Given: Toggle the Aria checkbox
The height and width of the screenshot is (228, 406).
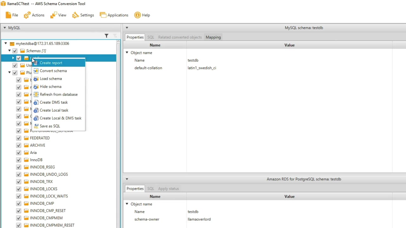Looking at the screenshot, I should click(x=19, y=153).
